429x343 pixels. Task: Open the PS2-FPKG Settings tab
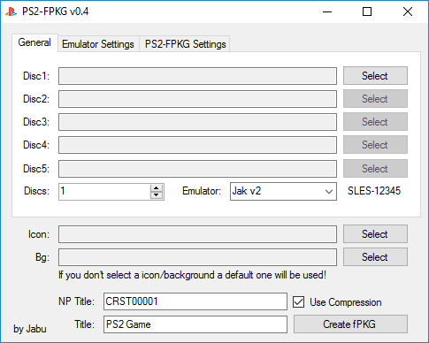click(x=185, y=44)
